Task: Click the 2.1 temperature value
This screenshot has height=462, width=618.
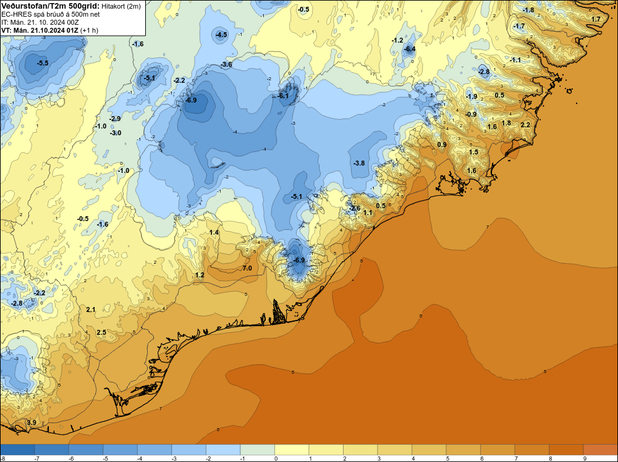Action: point(91,309)
